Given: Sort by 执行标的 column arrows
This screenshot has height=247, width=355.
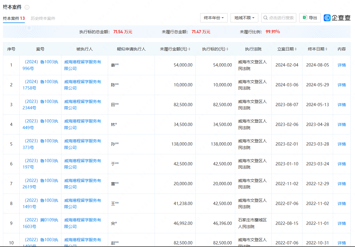Looking at the screenshot, I should pyautogui.click(x=227, y=49).
